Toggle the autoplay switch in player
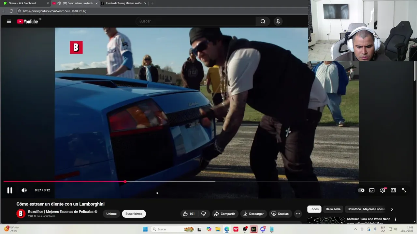This screenshot has height=234, width=417. click(x=361, y=190)
